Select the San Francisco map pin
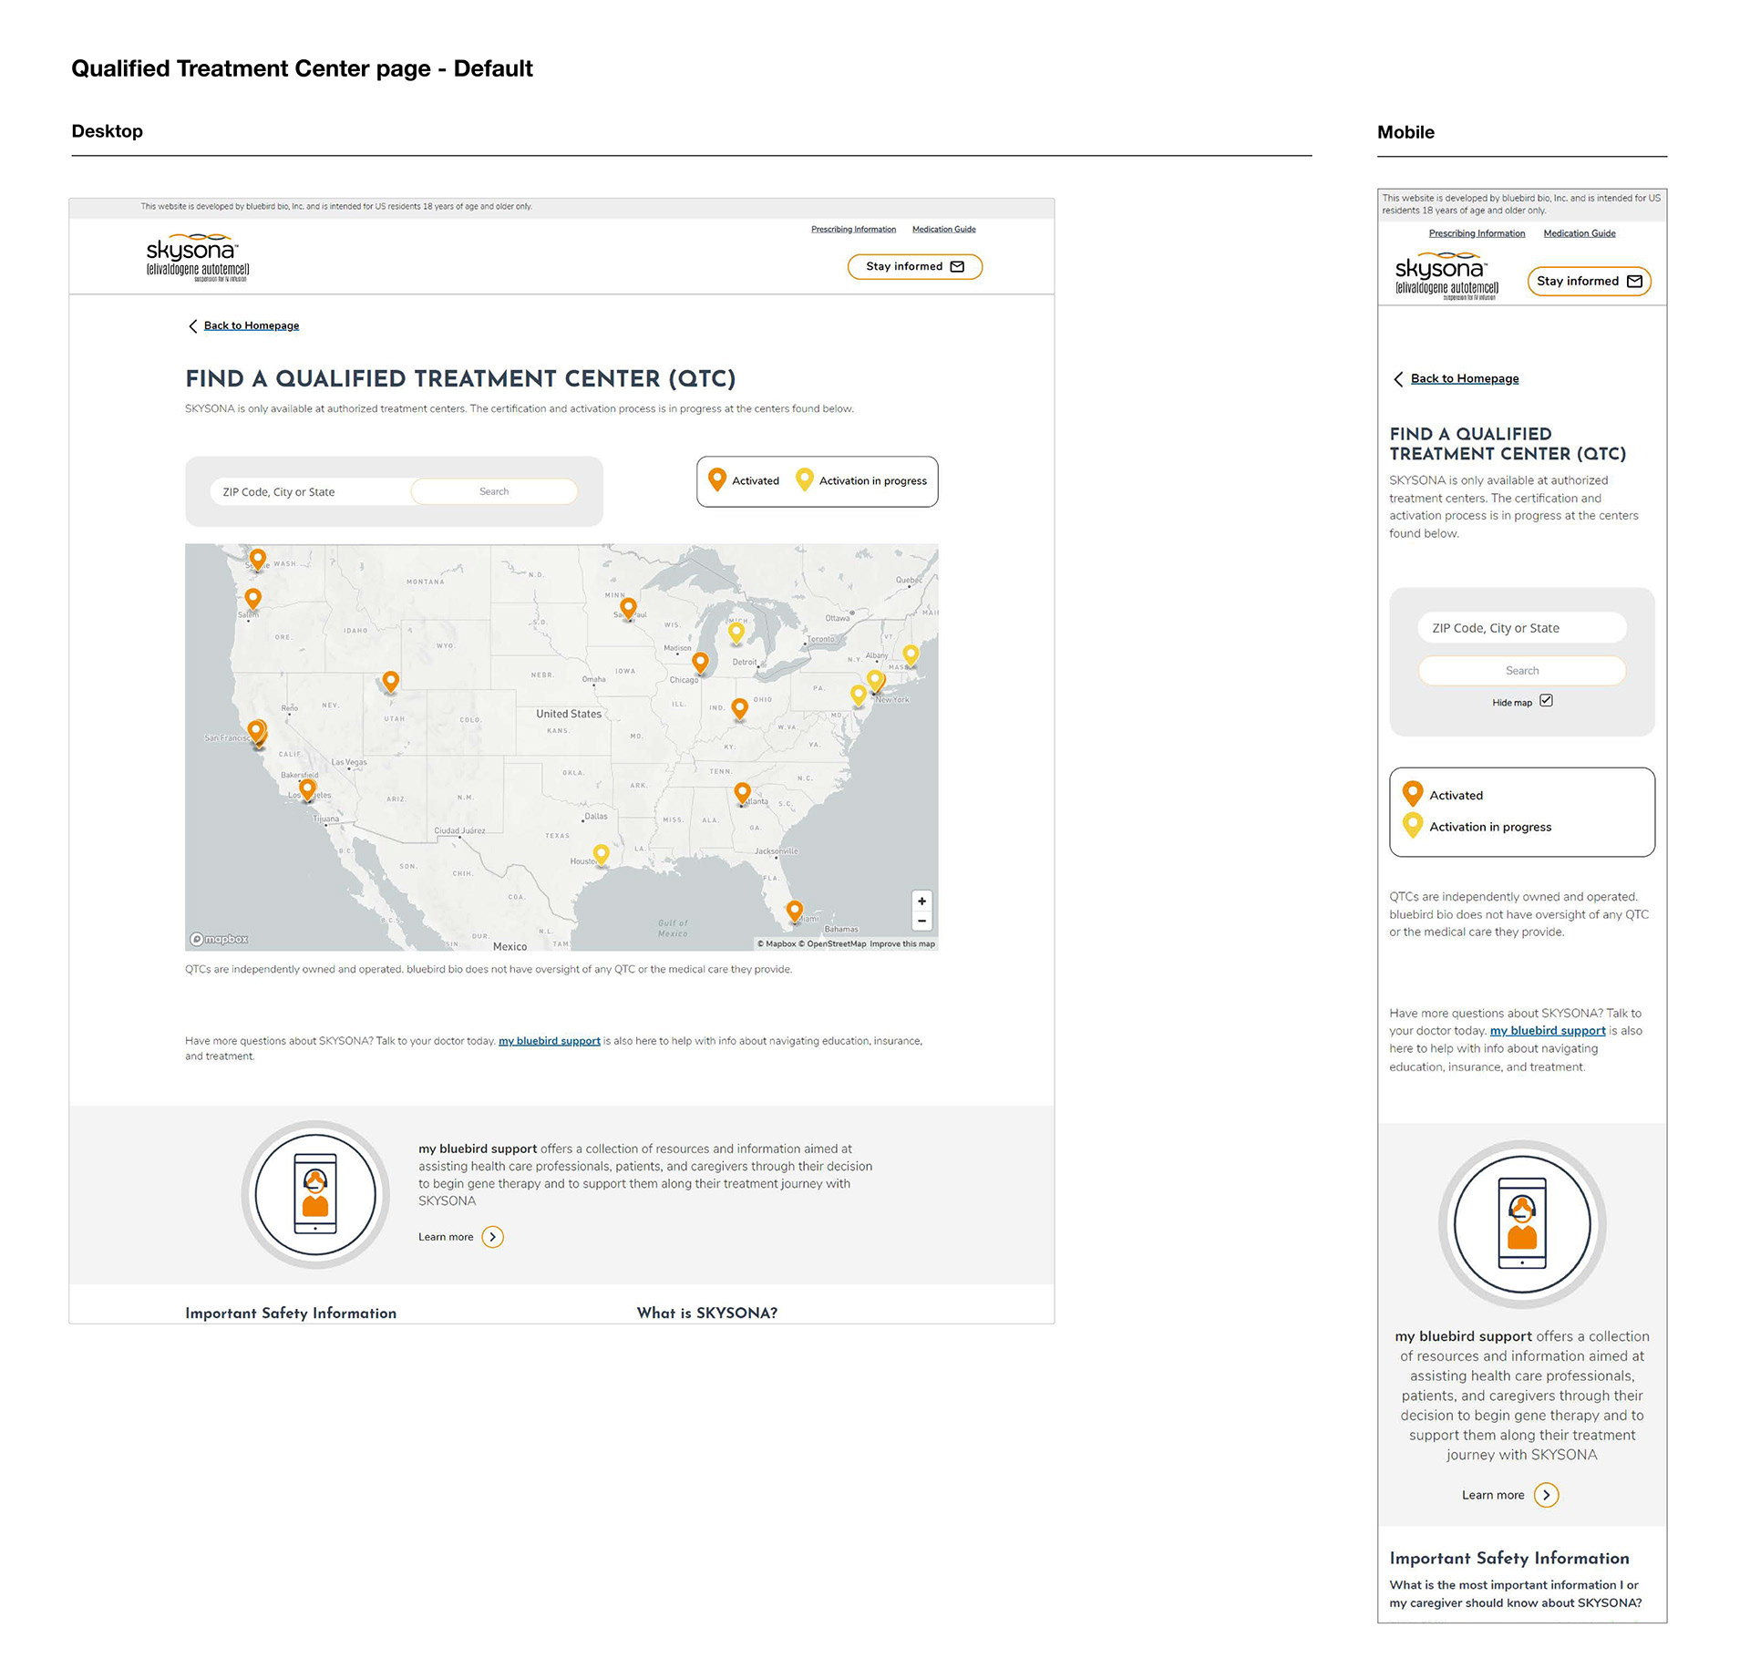This screenshot has width=1750, height=1669. coord(257,732)
